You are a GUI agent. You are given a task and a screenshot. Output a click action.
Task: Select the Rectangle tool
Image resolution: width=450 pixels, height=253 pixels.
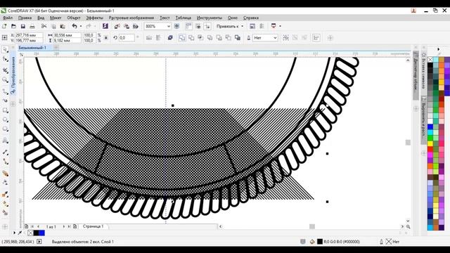tap(5, 110)
